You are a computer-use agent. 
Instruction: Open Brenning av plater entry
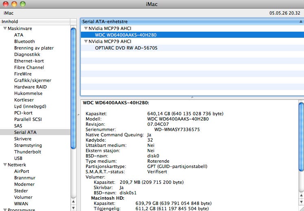pos(34,48)
